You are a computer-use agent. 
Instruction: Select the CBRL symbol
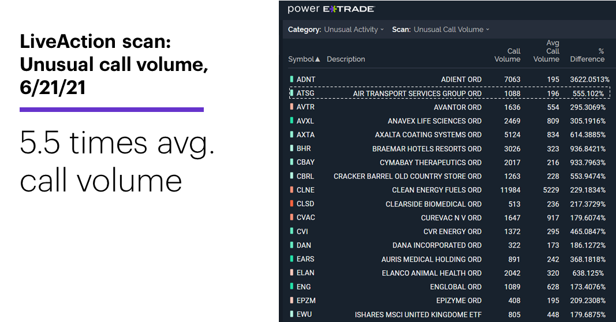[x=305, y=176]
